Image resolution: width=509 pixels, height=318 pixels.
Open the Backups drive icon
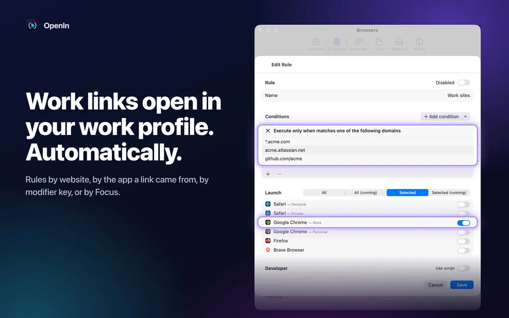click(x=399, y=42)
